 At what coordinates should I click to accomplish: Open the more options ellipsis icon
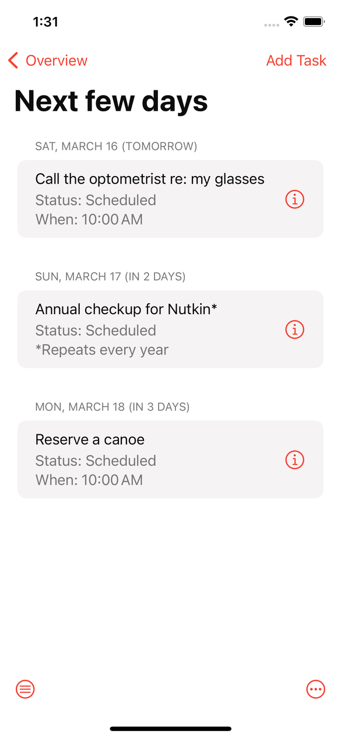click(315, 689)
